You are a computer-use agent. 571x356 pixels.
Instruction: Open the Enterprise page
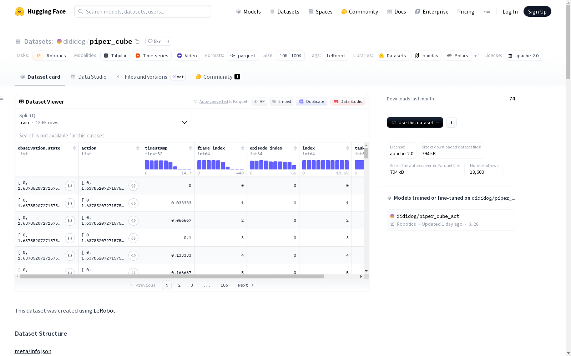coord(432,11)
